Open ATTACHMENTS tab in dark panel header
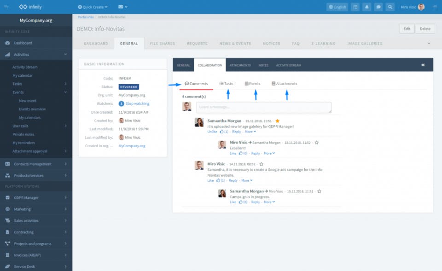This screenshot has width=442, height=271. (x=240, y=65)
